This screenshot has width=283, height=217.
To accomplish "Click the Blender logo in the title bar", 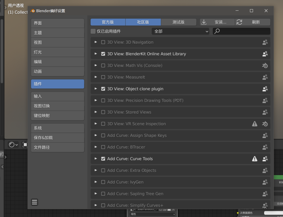I will click(x=32, y=11).
